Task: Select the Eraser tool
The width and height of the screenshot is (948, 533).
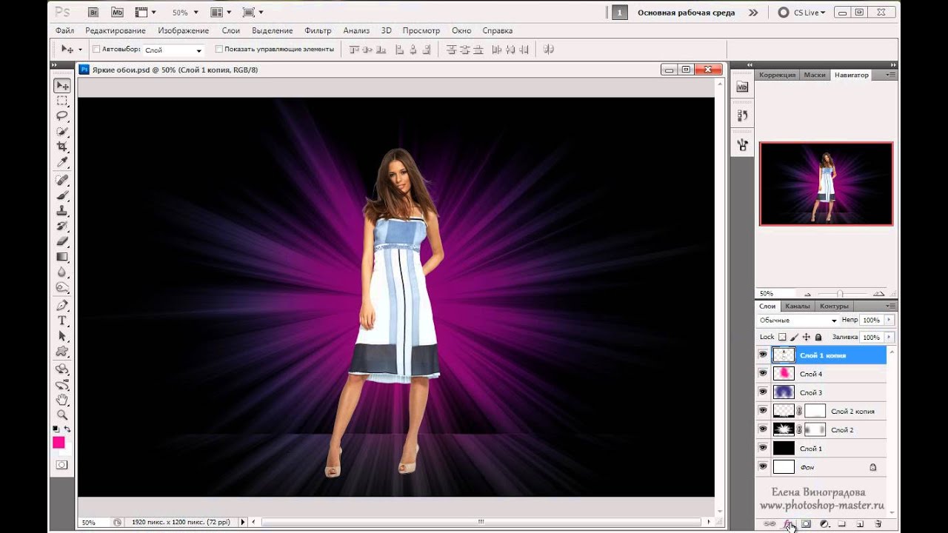Action: 62,241
